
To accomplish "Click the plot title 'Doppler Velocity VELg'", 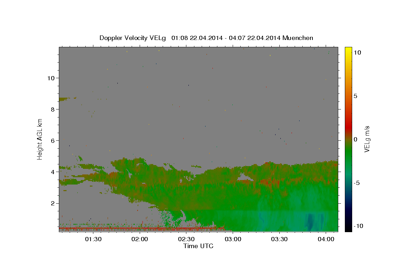I will point(133,38).
